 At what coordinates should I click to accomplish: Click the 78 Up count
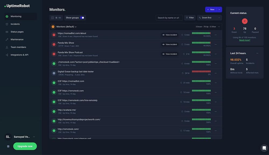point(245,29)
